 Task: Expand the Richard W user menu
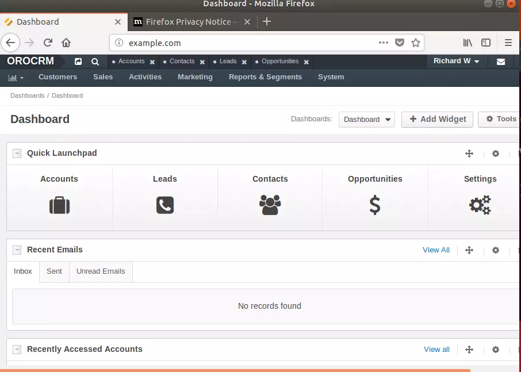point(456,61)
